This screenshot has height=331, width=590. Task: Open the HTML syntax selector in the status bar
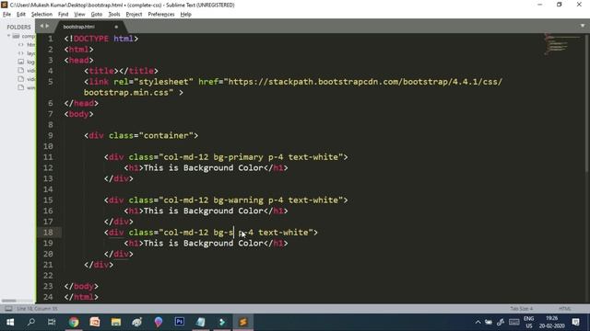(x=564, y=309)
